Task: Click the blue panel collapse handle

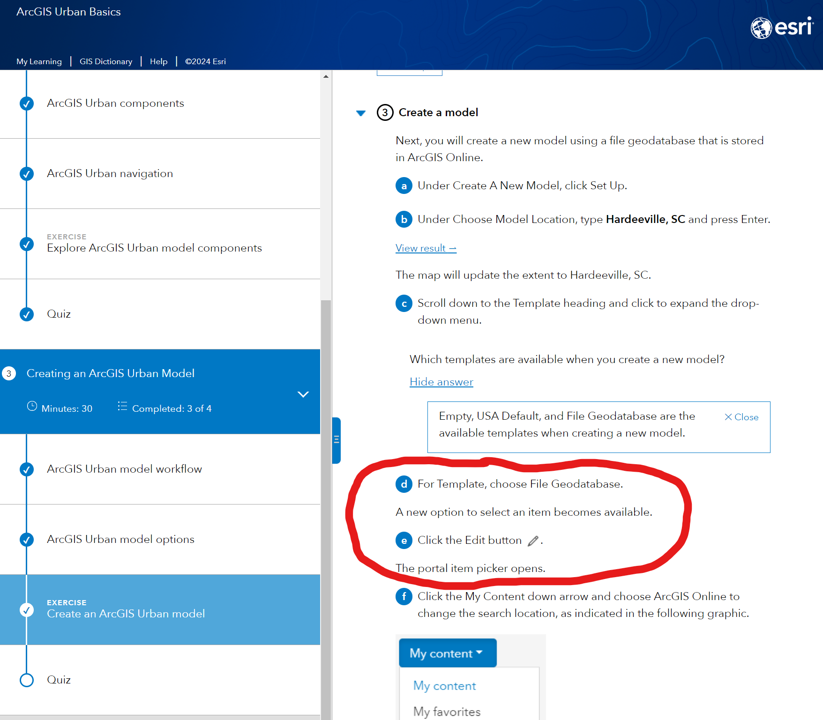Action: (x=336, y=440)
